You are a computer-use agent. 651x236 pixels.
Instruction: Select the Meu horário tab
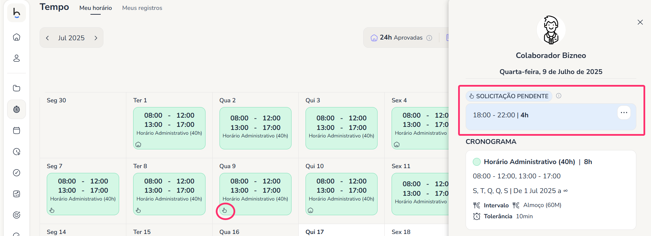click(96, 8)
